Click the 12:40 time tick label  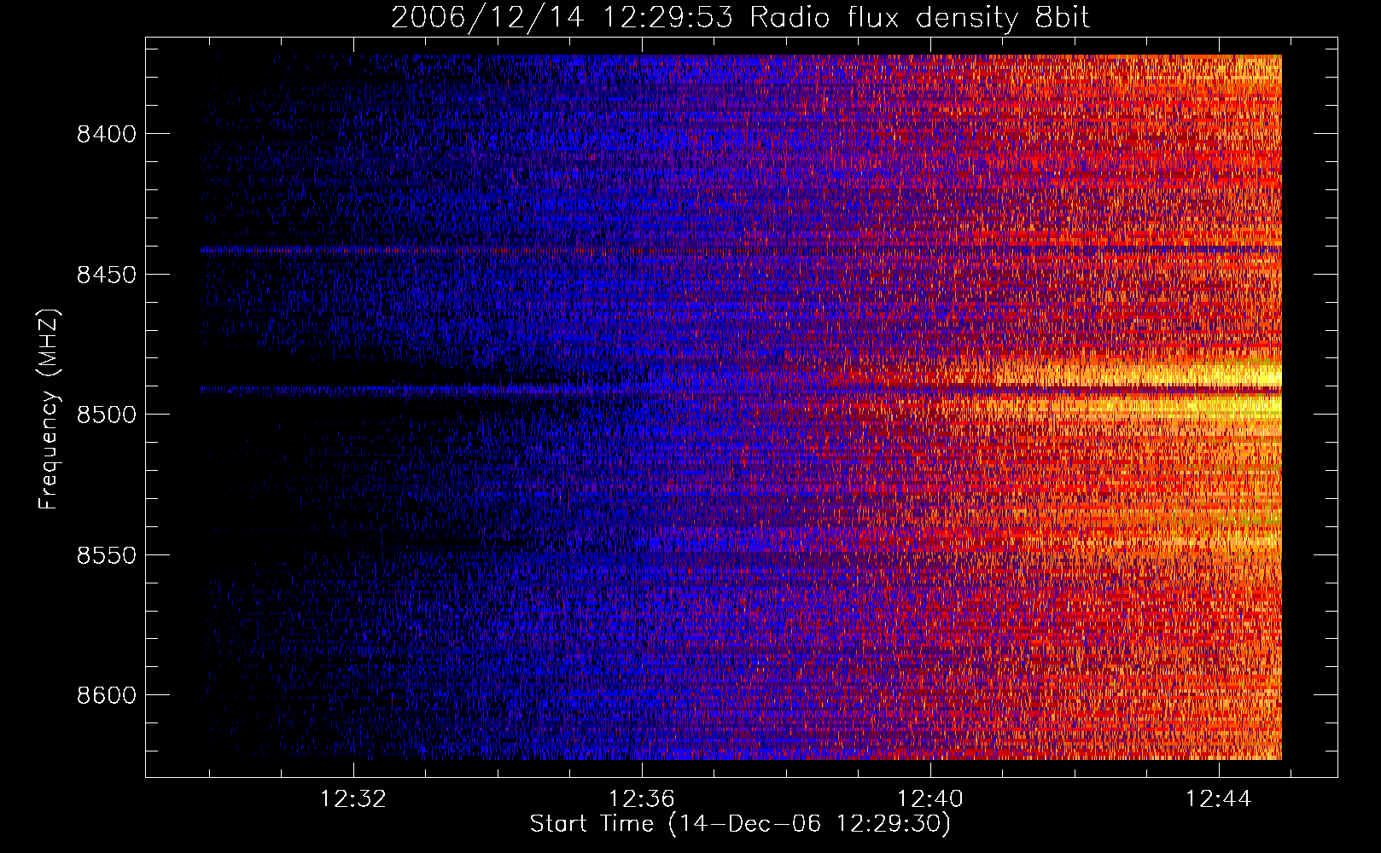click(x=929, y=798)
